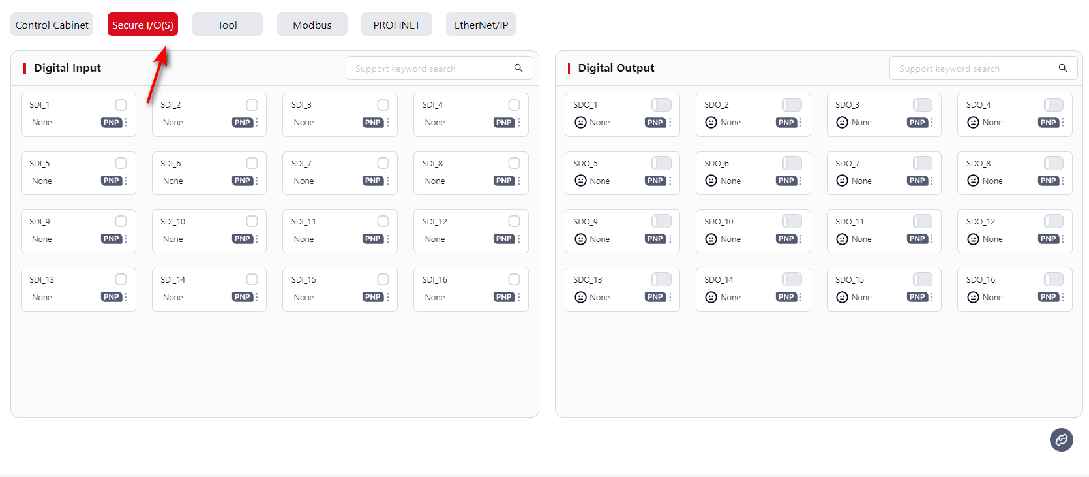Click the round floating link icon at bottom right

point(1061,440)
